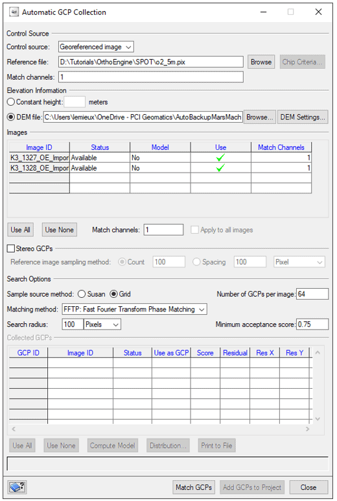Select the DEM file radio button

(x=11, y=117)
